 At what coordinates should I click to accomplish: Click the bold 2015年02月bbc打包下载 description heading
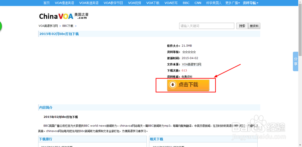coord(61,117)
